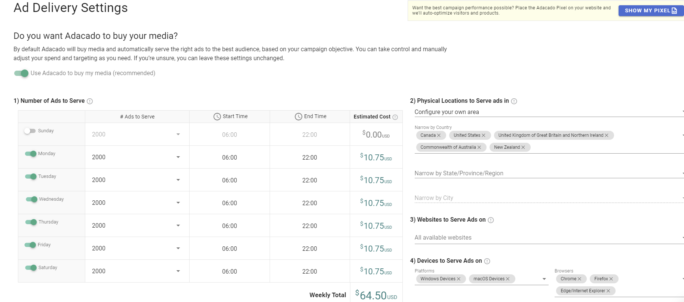Edit Tuesday start time field
Screen dimensions: 684x302
pos(229,180)
